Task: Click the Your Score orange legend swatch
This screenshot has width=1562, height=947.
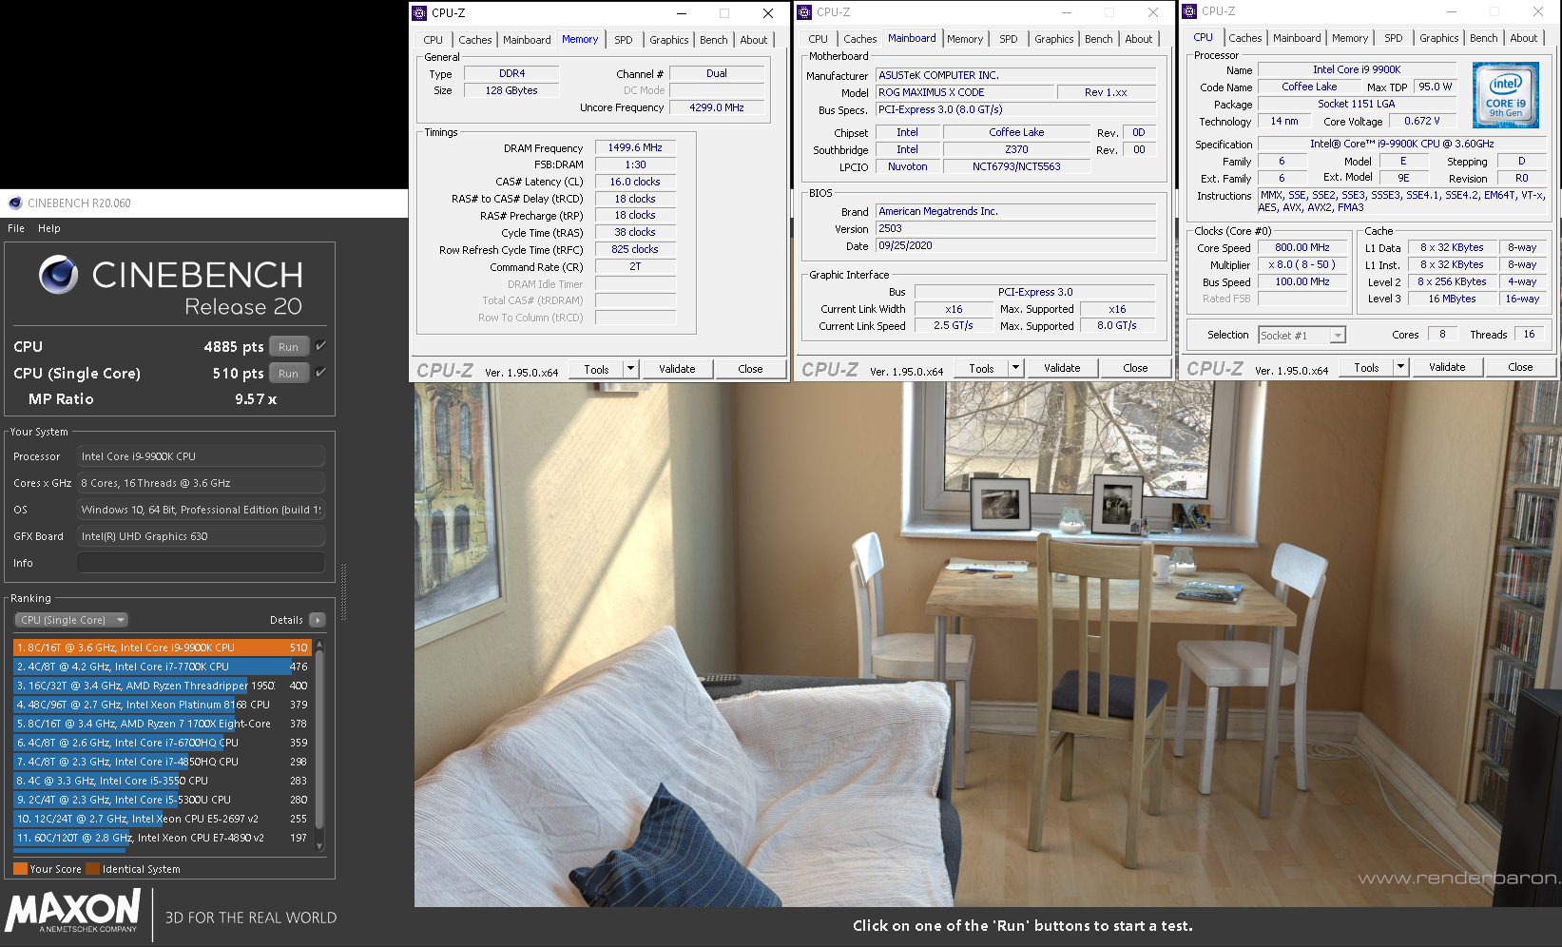Action: (x=20, y=869)
